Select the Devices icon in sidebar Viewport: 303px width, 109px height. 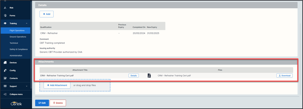coord(5,63)
